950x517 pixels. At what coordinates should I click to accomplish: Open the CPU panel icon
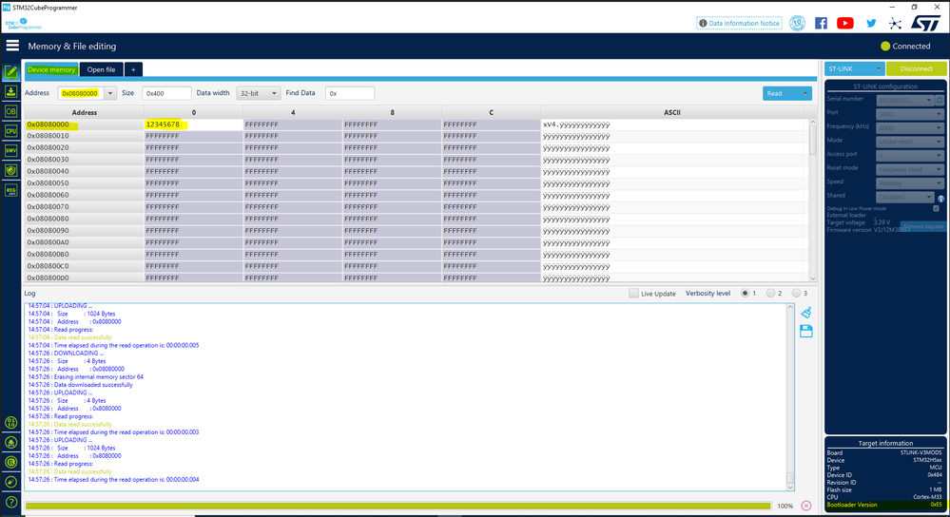[x=10, y=131]
